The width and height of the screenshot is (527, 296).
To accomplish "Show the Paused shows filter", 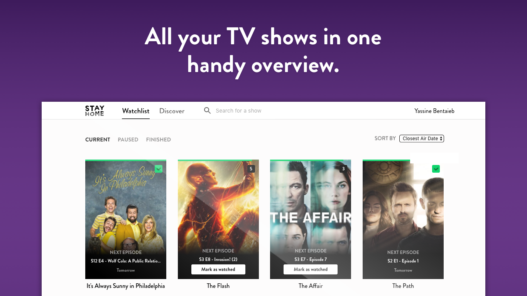I will tap(128, 140).
